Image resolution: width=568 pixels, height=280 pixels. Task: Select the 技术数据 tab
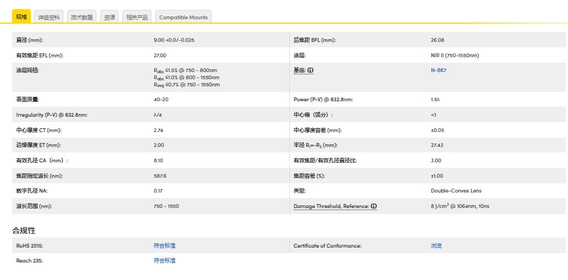(x=82, y=17)
